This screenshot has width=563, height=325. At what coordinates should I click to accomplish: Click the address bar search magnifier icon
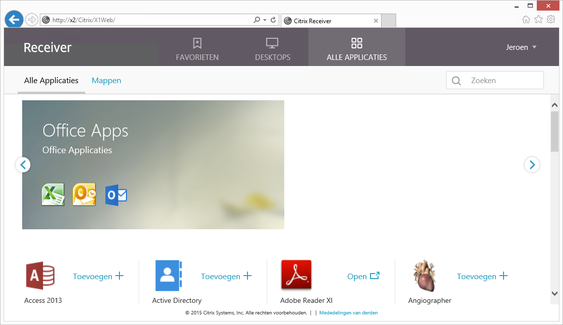(x=257, y=20)
